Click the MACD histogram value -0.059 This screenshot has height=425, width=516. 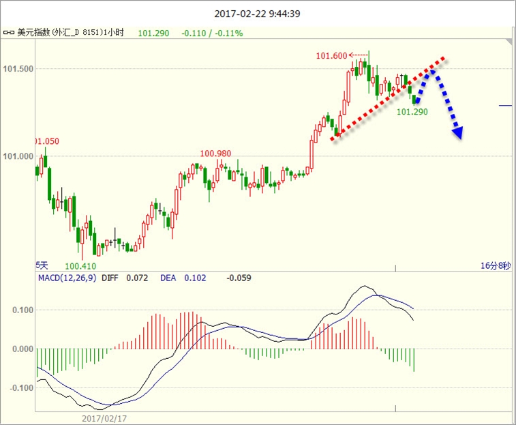[239, 278]
